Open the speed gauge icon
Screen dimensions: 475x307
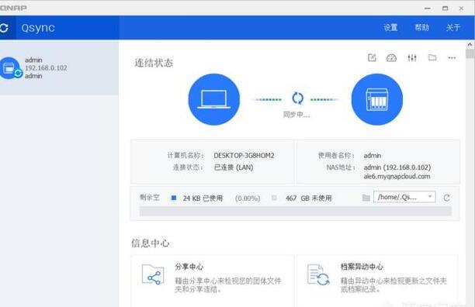click(x=391, y=57)
